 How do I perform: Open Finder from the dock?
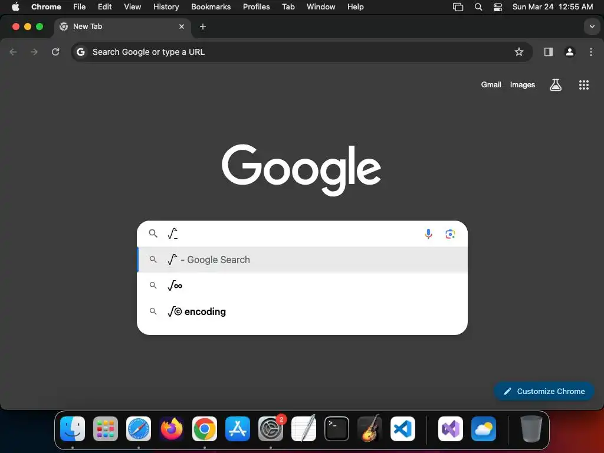click(x=73, y=429)
